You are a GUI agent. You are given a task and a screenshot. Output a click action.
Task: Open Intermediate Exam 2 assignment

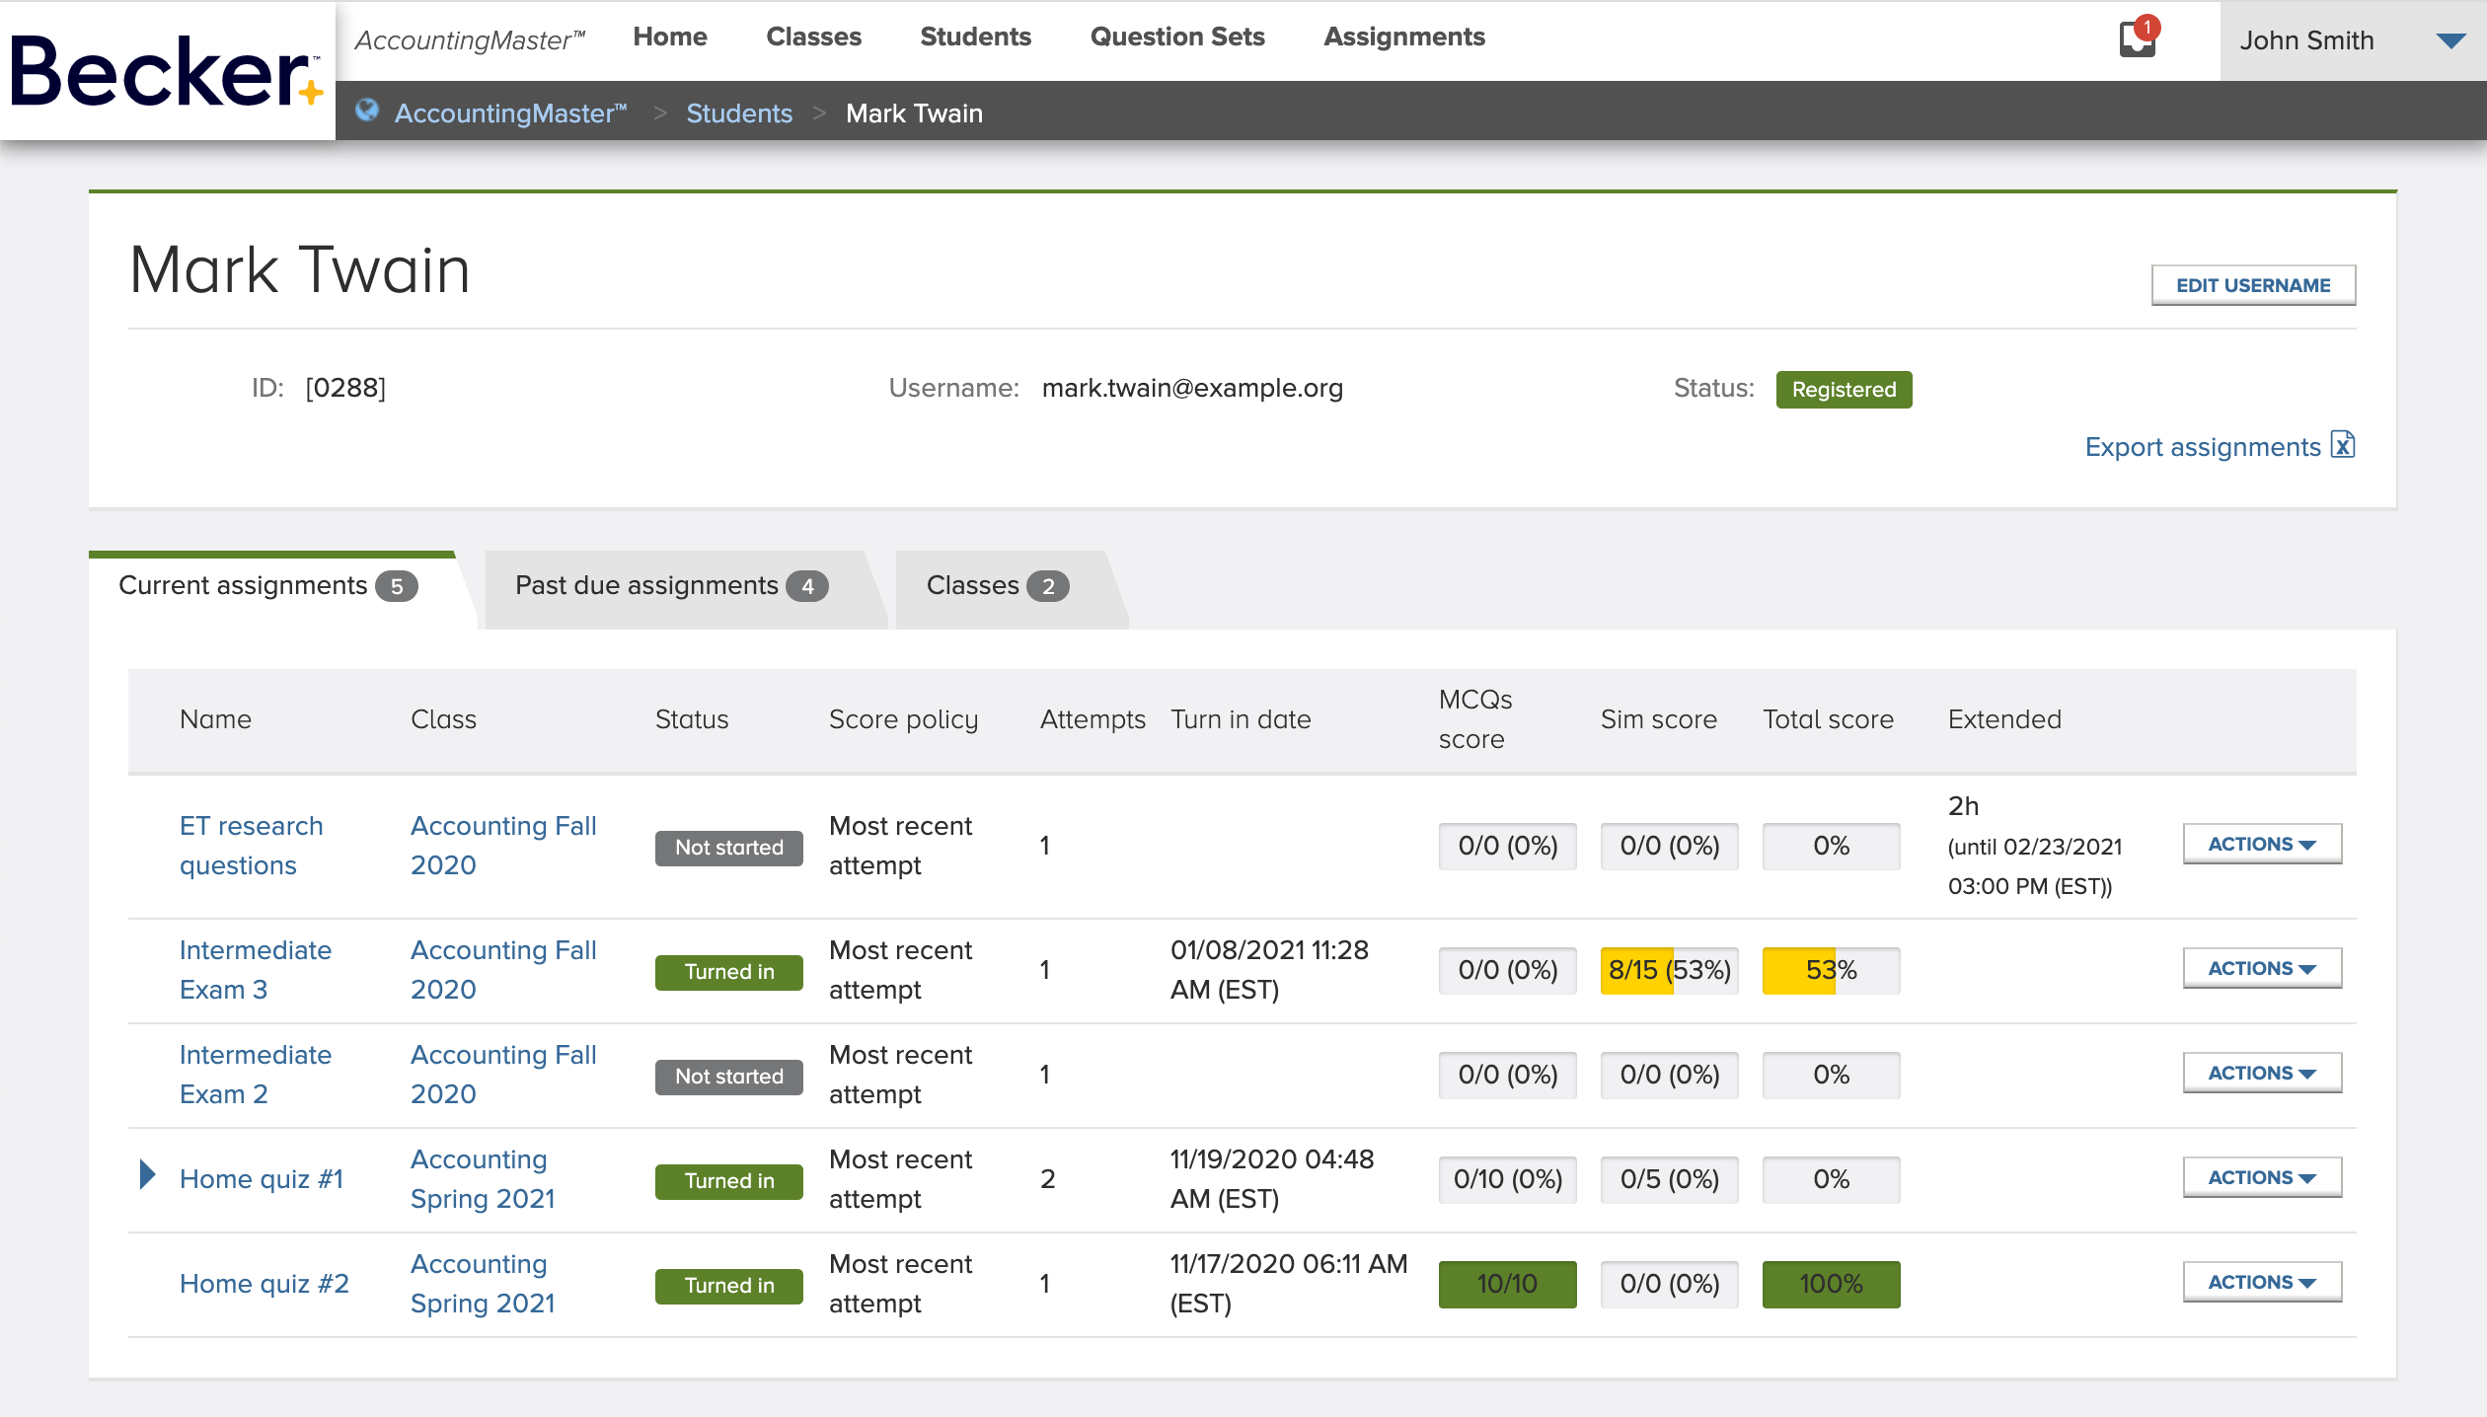(x=255, y=1074)
